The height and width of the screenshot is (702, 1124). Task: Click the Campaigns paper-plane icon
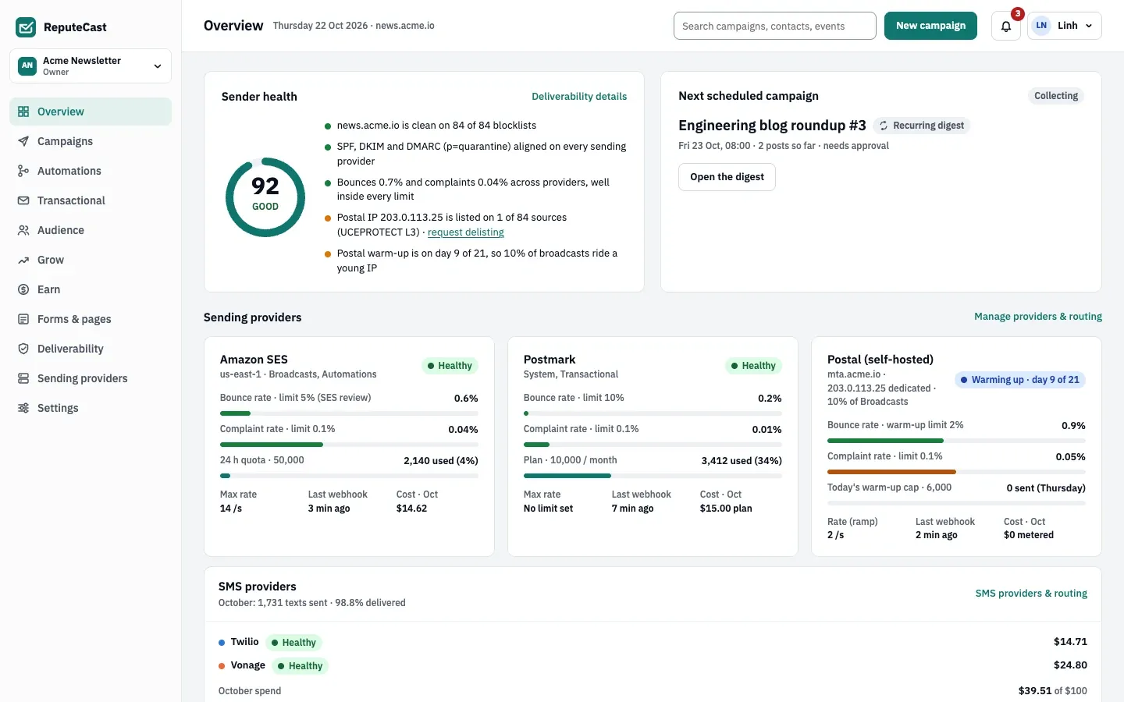coord(23,141)
